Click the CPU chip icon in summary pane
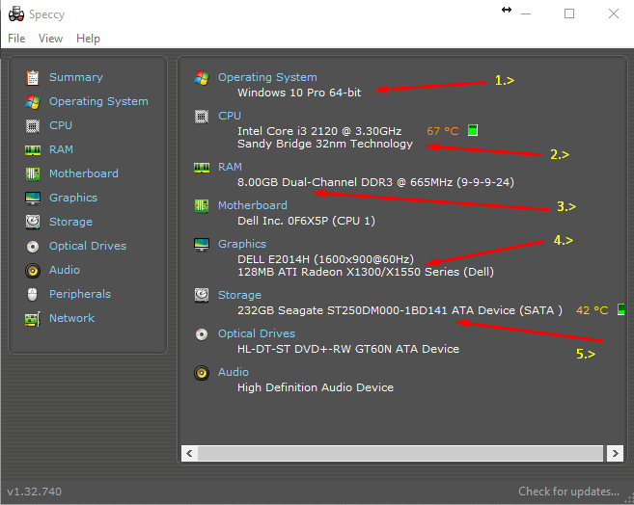Image resolution: width=634 pixels, height=505 pixels. (202, 117)
